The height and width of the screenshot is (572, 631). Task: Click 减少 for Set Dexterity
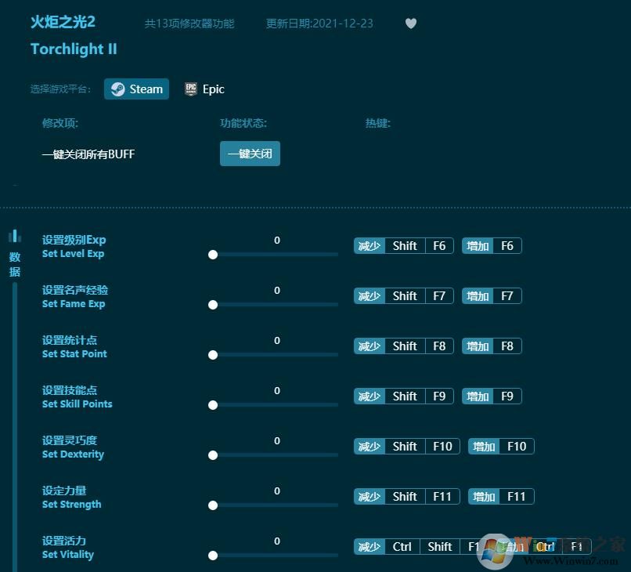(369, 447)
